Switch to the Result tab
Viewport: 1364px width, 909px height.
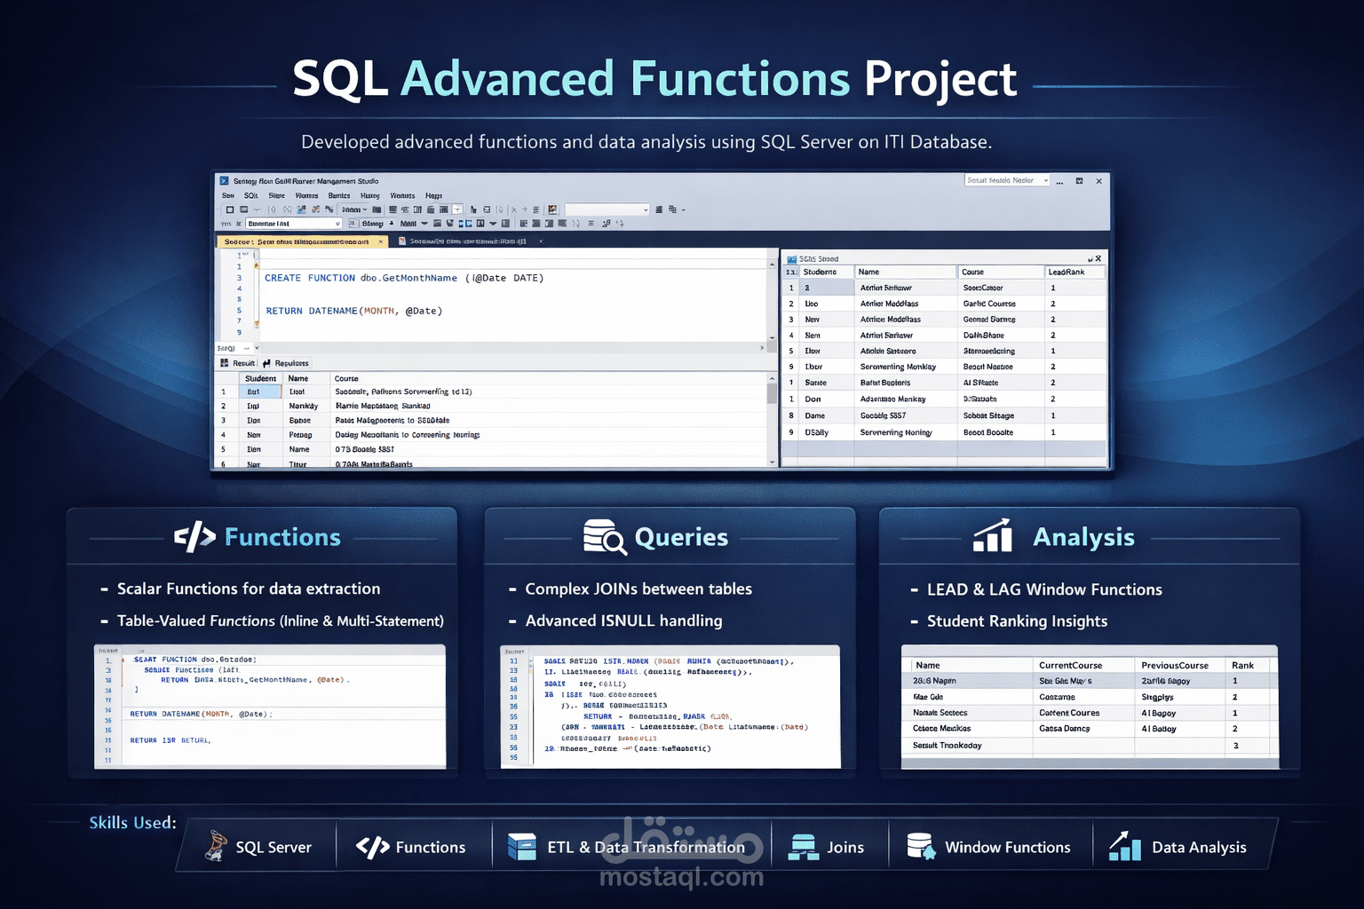238,363
